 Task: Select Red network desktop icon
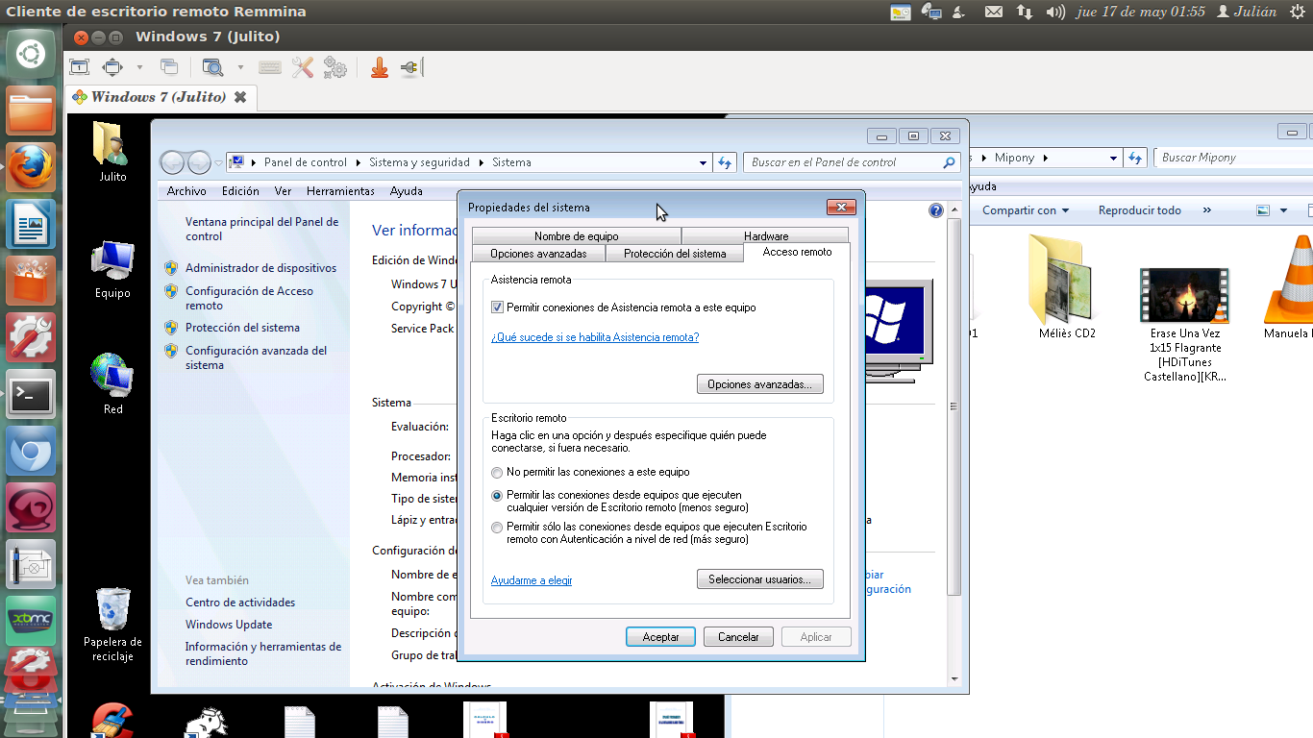pyautogui.click(x=112, y=383)
